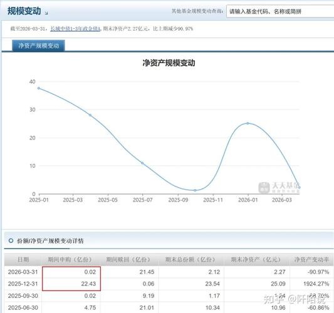
Task: Click the chart peak point at 2026-01
Action: click(x=248, y=123)
